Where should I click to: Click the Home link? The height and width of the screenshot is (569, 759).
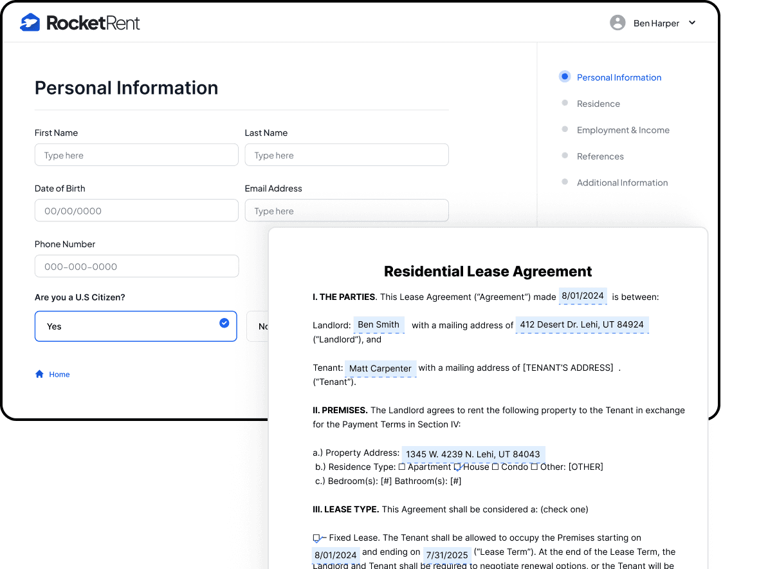pyautogui.click(x=58, y=374)
